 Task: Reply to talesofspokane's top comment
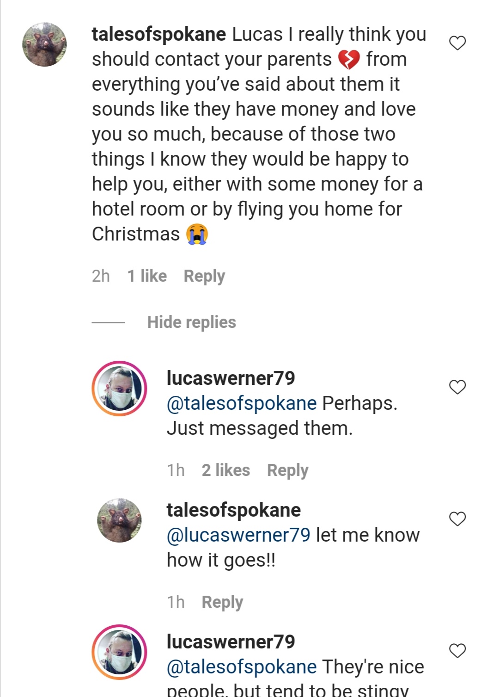click(x=204, y=276)
